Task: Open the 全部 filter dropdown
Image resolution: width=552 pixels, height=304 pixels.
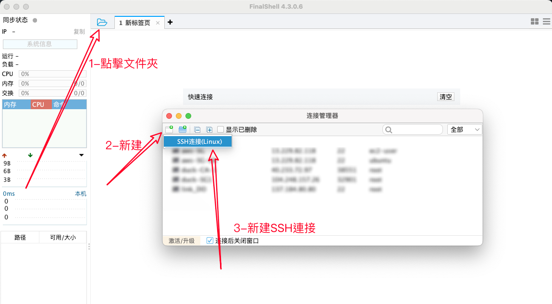Action: point(465,129)
